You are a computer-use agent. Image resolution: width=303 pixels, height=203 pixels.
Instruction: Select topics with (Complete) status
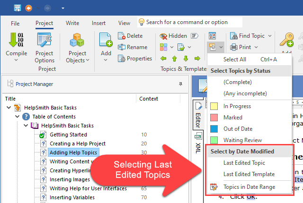coord(250,82)
